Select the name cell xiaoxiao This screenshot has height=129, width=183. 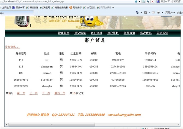click(47, 80)
